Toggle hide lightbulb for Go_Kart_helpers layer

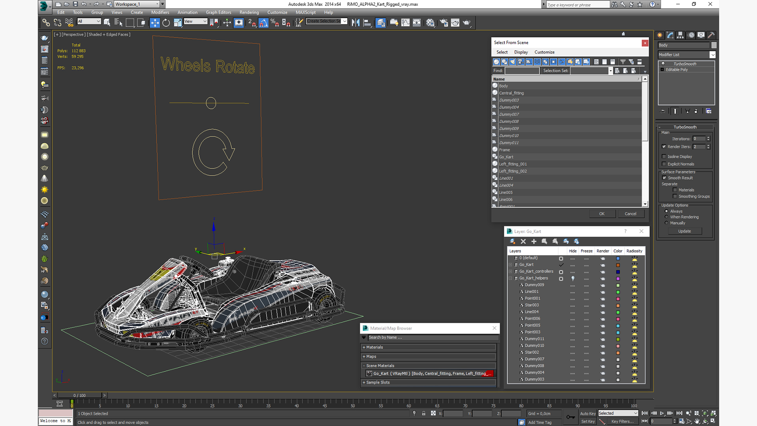pyautogui.click(x=573, y=278)
